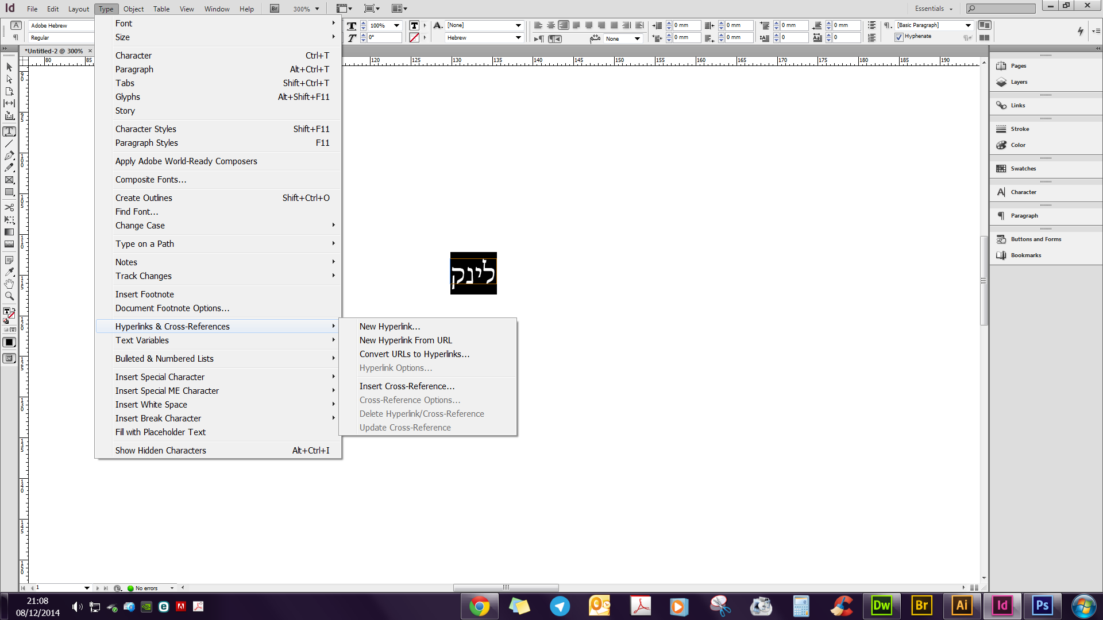Select the Scissors tool
Screen dimensions: 1103x620
coord(9,207)
